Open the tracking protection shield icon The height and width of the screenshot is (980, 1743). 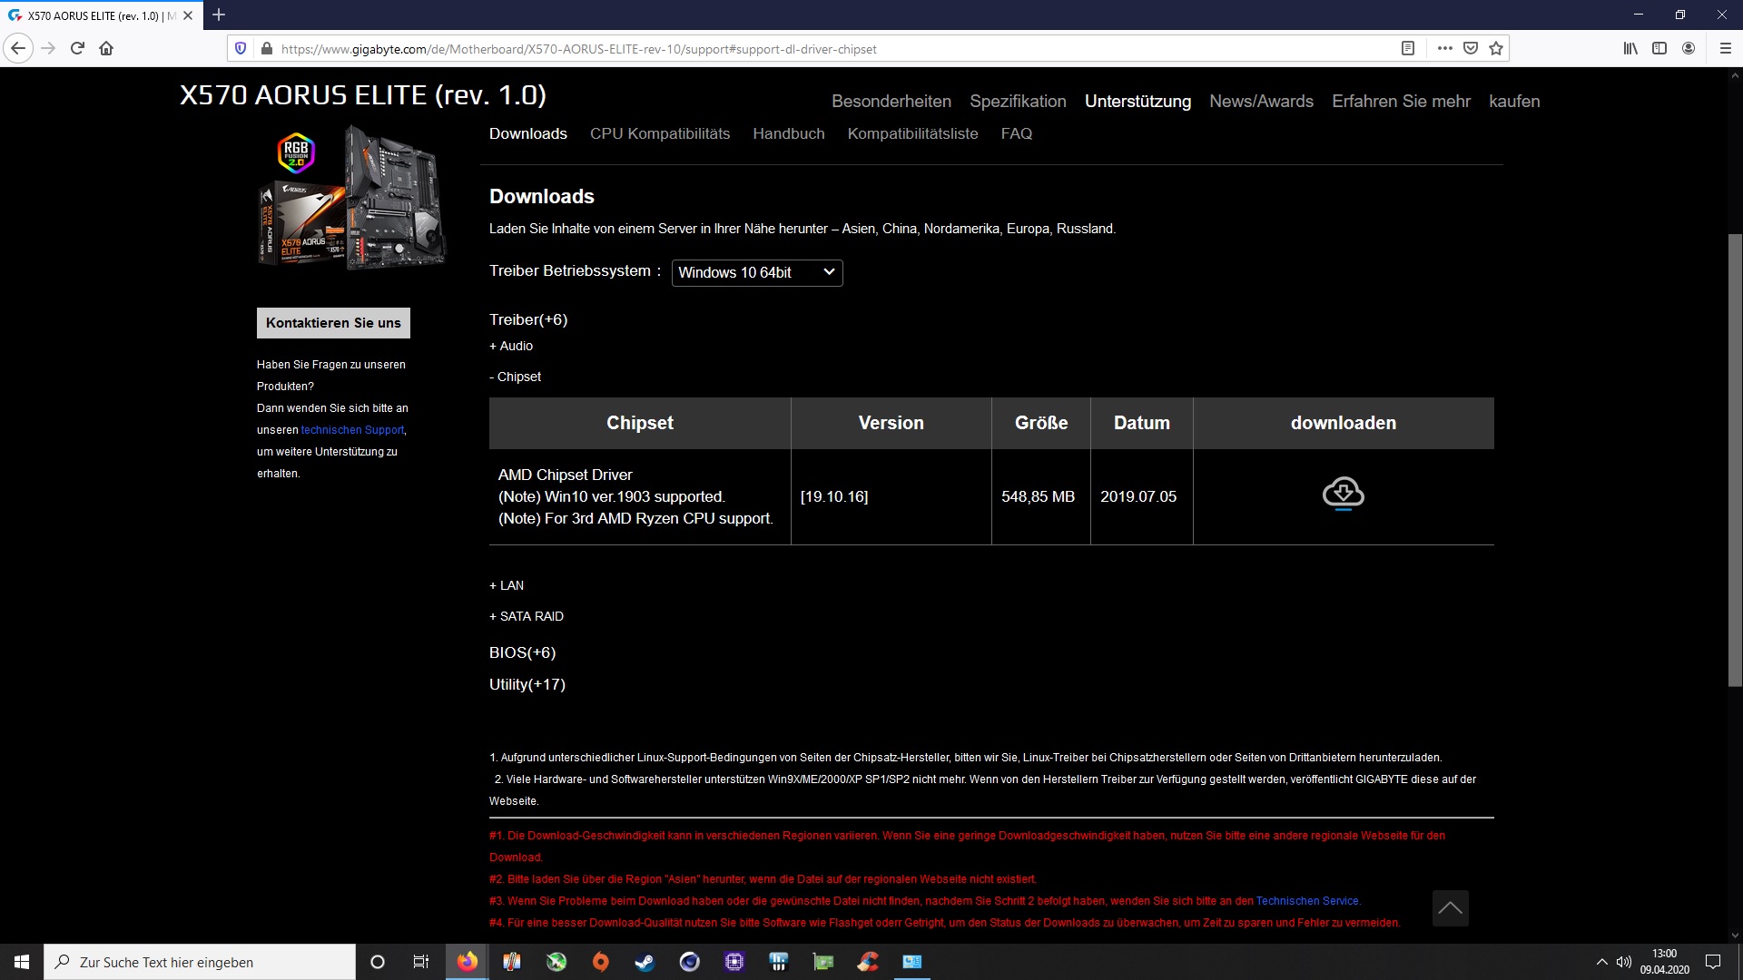pos(241,49)
